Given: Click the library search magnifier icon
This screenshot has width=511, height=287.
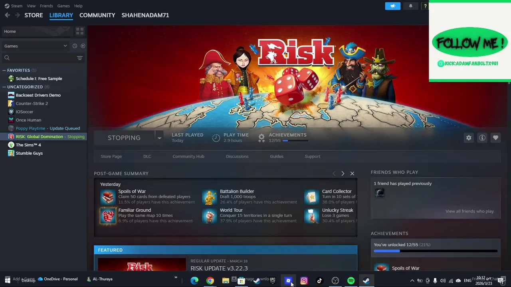Looking at the screenshot, I should 7,58.
